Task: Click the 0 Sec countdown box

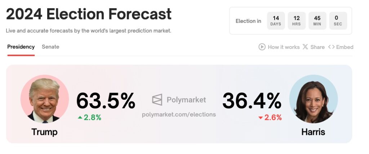Action: [338, 21]
